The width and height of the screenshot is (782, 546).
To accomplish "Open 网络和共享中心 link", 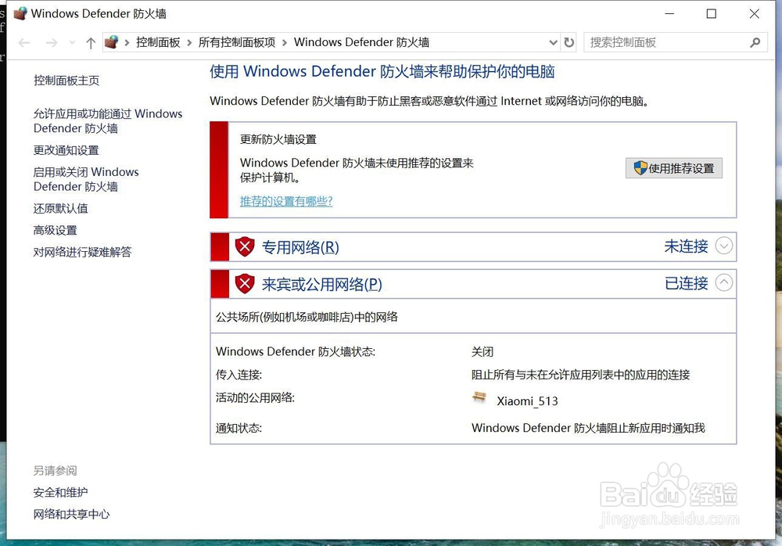I will tap(72, 514).
